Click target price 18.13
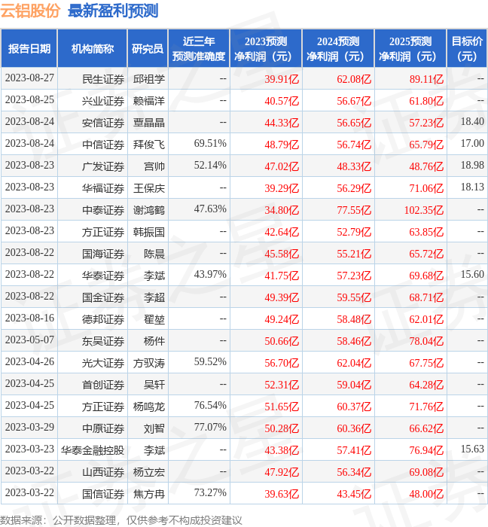Viewport: 488px width, 527px height. (472, 187)
